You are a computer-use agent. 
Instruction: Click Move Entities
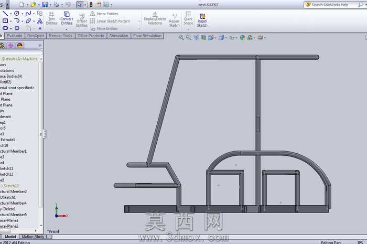tap(104, 28)
